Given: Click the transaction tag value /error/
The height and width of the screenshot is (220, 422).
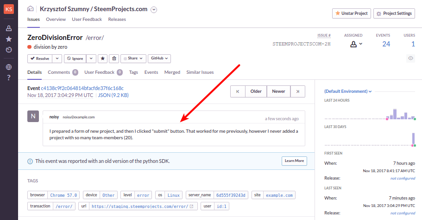Looking at the screenshot, I should (64, 206).
